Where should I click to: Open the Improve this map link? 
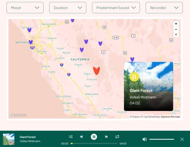170,117
